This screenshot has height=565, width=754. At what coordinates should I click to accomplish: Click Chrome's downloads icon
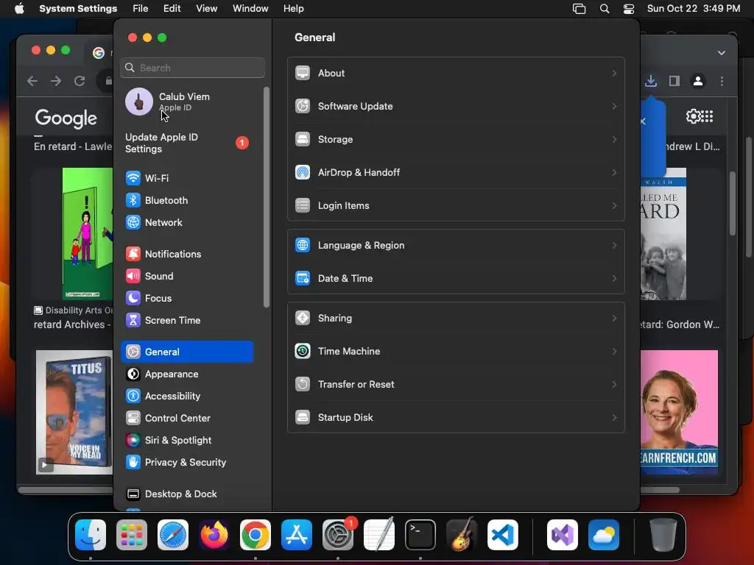coord(651,81)
